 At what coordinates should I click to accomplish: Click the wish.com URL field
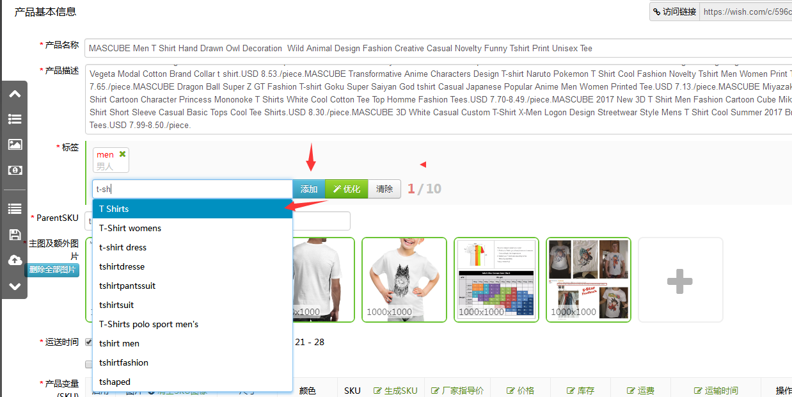tap(746, 12)
